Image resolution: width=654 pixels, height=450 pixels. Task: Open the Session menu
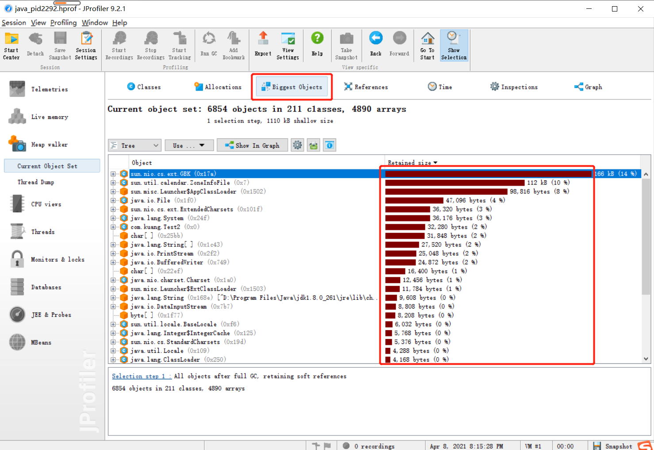point(14,23)
